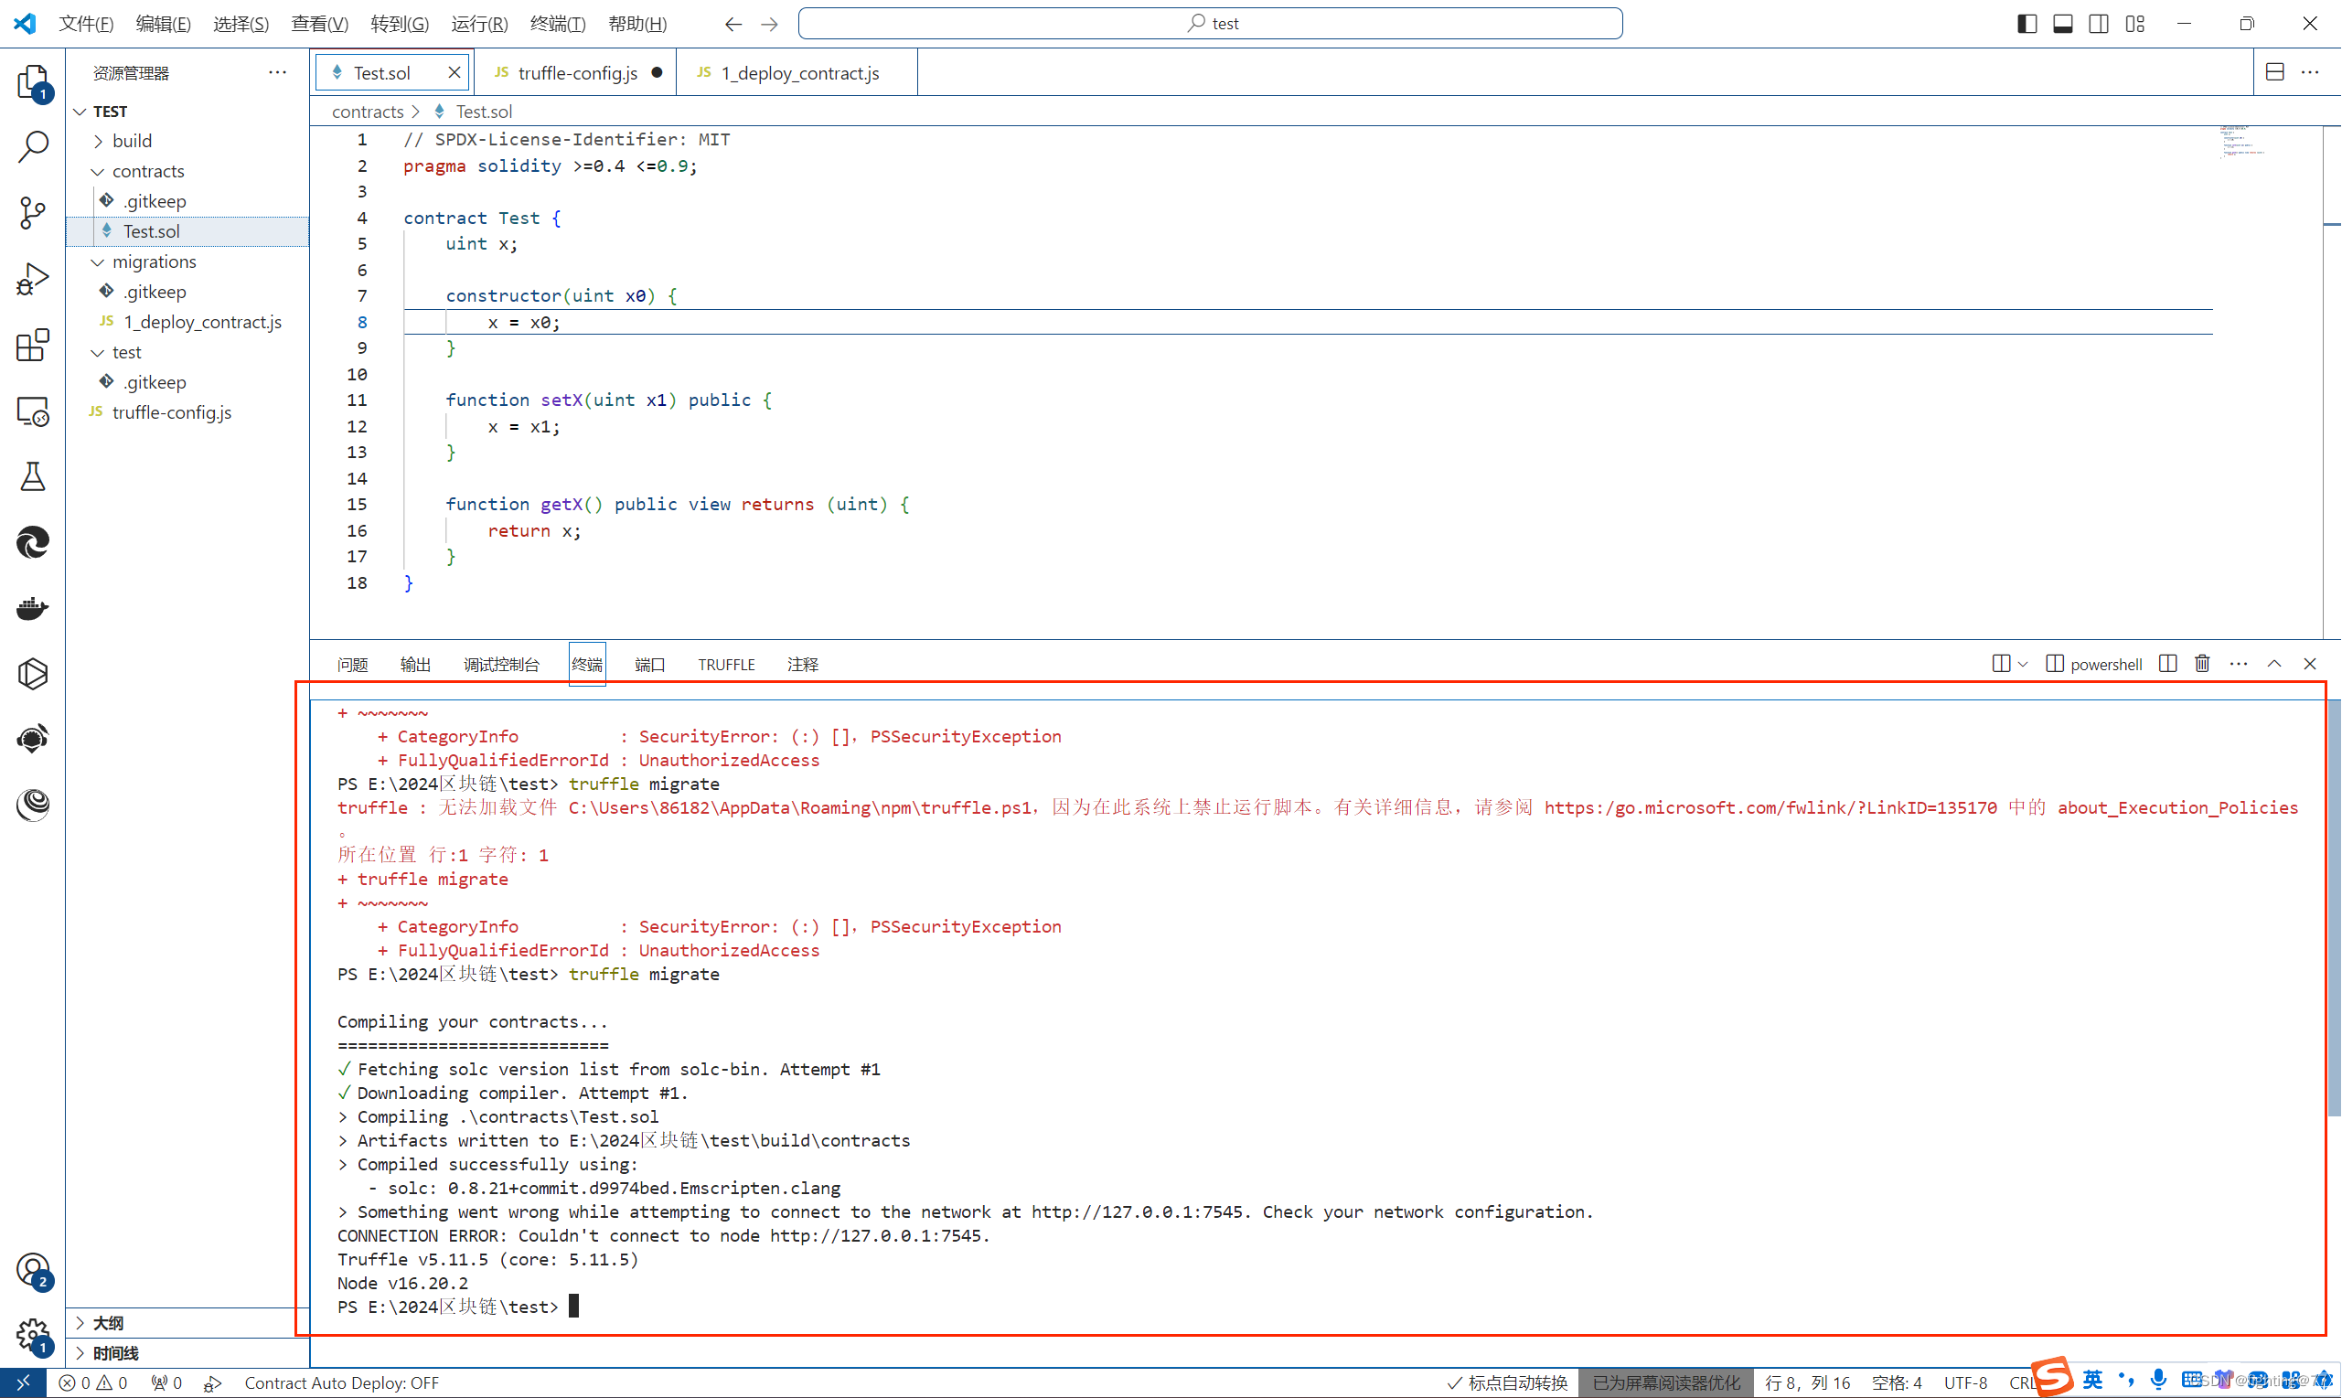Open Run and Debug view icon

[x=33, y=279]
